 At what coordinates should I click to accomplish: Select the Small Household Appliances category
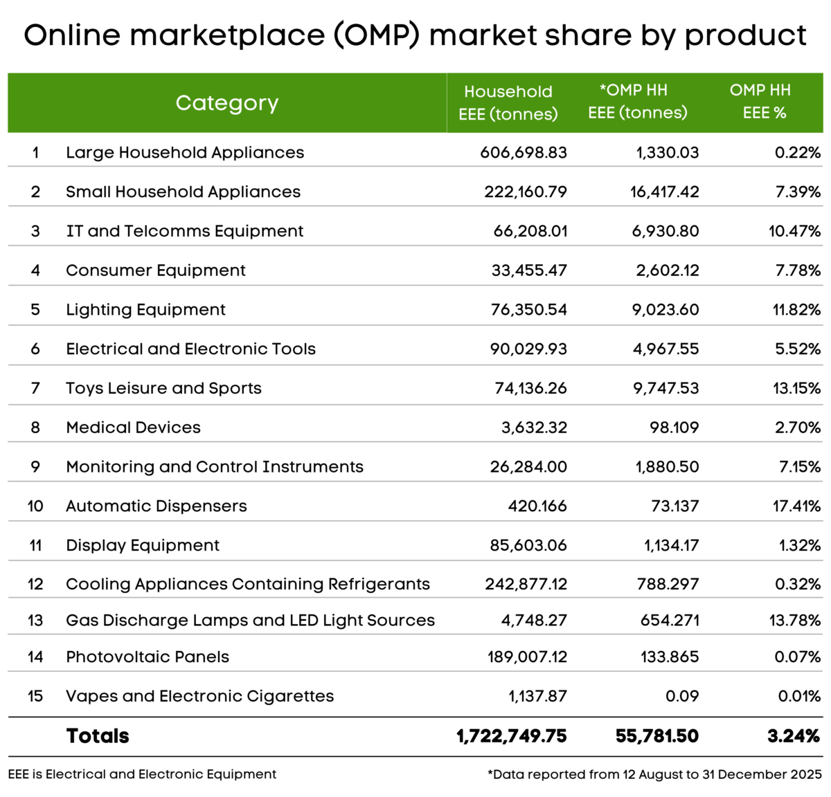[x=183, y=192]
